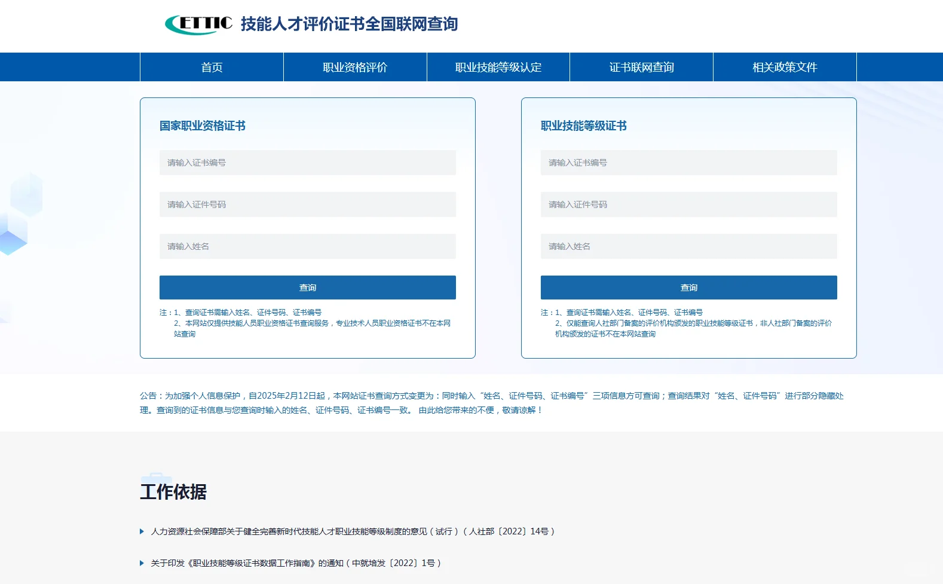The image size is (943, 584).
Task: Click the 公告 announcement paragraph text
Action: (492, 403)
